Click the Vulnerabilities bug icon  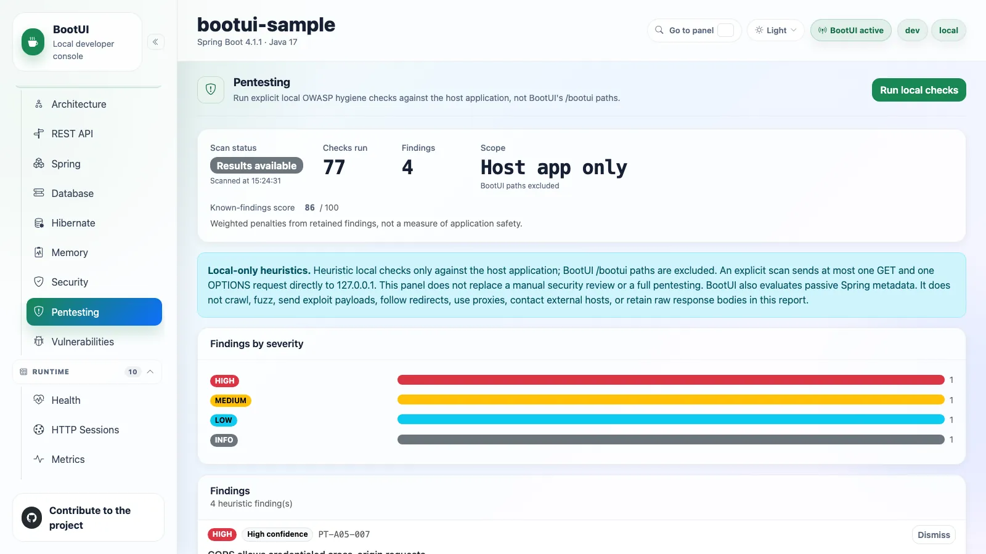[39, 342]
